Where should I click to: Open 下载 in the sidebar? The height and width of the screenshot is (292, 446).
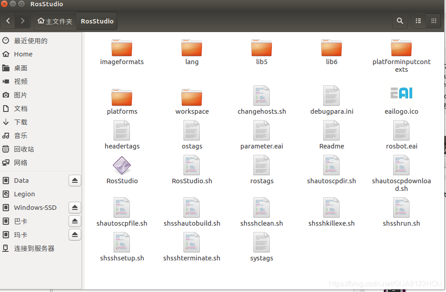pyautogui.click(x=41, y=122)
